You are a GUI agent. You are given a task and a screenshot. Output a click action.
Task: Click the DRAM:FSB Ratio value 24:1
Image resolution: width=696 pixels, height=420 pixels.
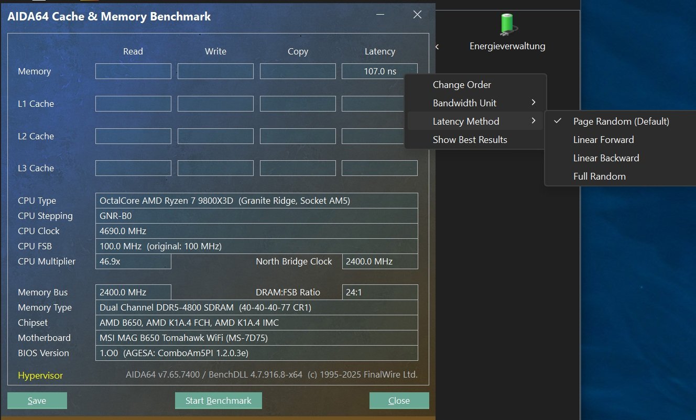[380, 292]
